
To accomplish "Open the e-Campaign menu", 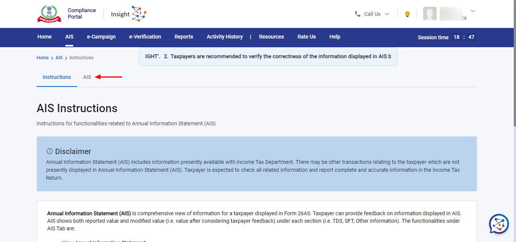I will [101, 37].
